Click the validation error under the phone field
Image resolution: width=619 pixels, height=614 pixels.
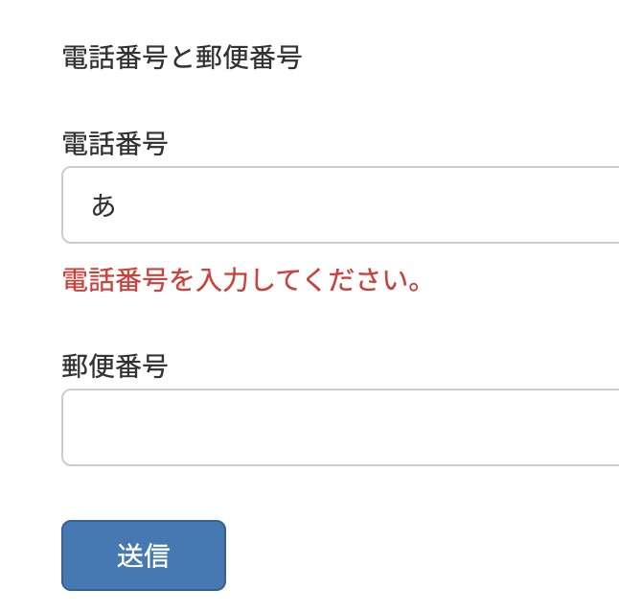(x=242, y=281)
